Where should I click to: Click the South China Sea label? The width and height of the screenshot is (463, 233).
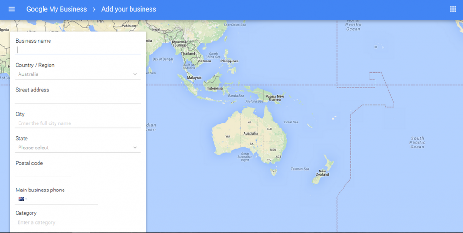pyautogui.click(x=213, y=55)
